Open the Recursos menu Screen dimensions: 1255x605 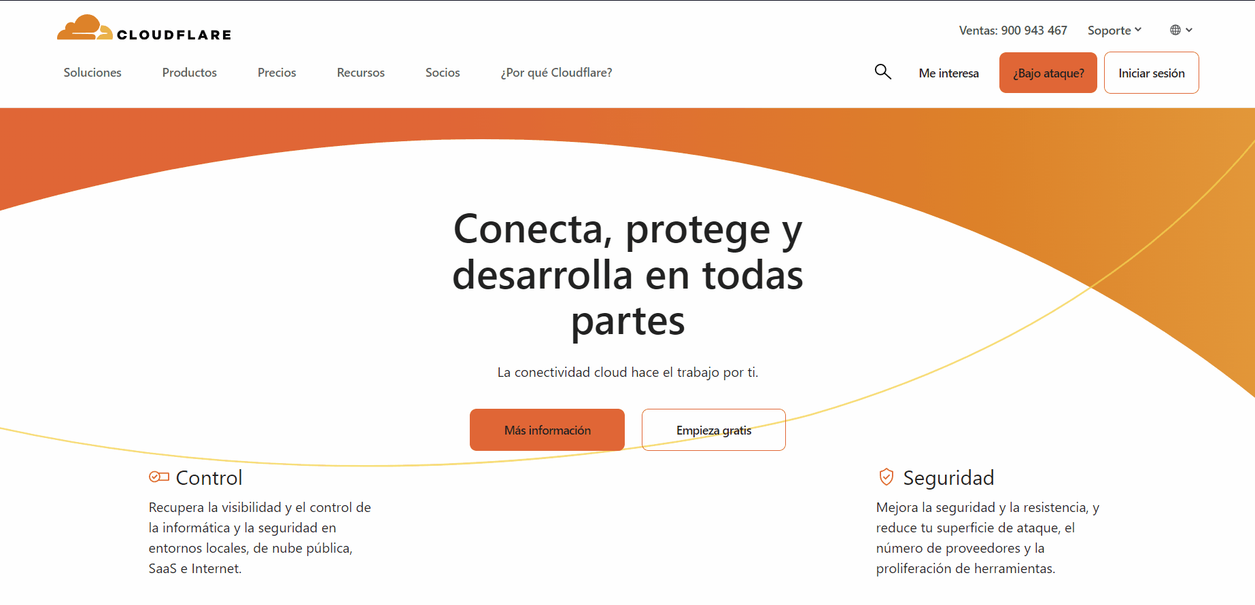pyautogui.click(x=360, y=73)
